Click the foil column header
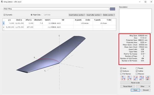The image size is (154, 95). [63, 20]
